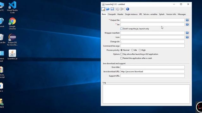Click the Test wrapper play icon

(122, 9)
